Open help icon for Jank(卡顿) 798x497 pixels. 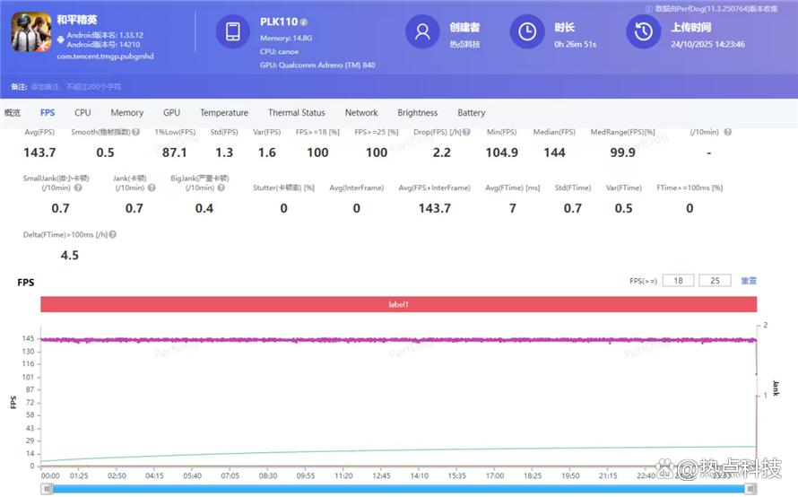tap(152, 187)
